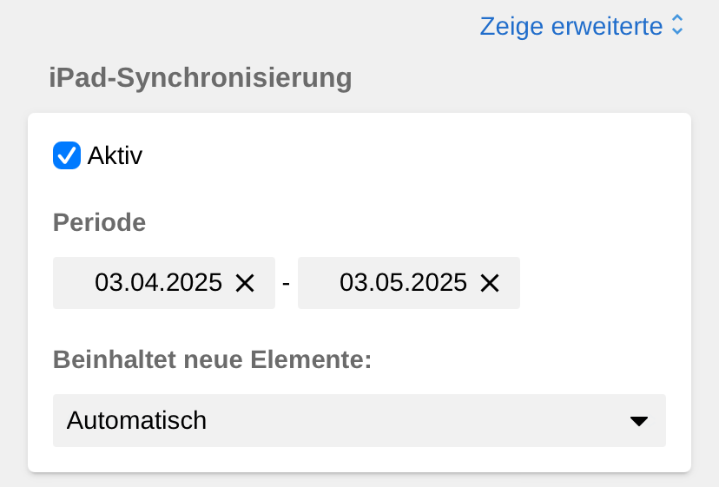Click the up-down chevron beside Zeige erweiterte
Viewport: 719px width, 487px height.
(678, 26)
